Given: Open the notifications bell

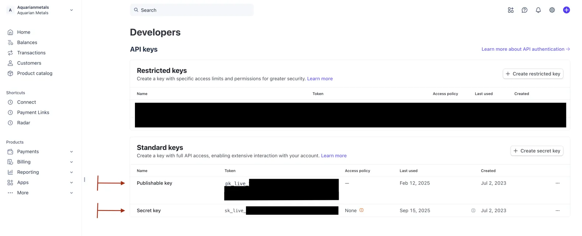Looking at the screenshot, I should point(538,10).
